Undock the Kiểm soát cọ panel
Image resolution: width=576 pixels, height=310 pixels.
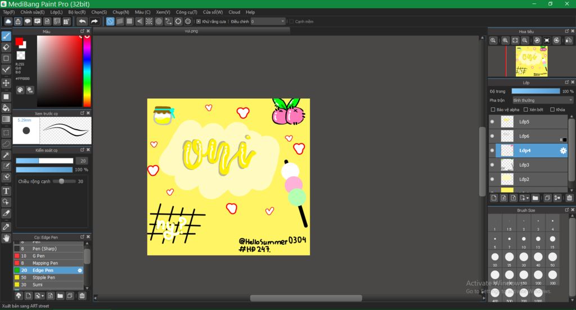(82, 150)
